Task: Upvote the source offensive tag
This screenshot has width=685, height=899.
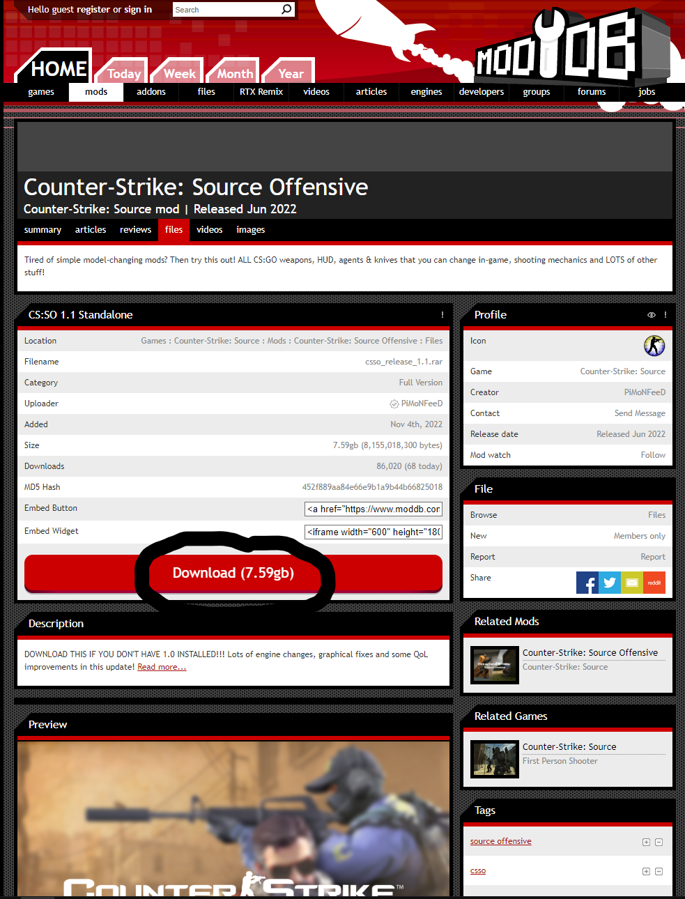Action: tap(646, 842)
